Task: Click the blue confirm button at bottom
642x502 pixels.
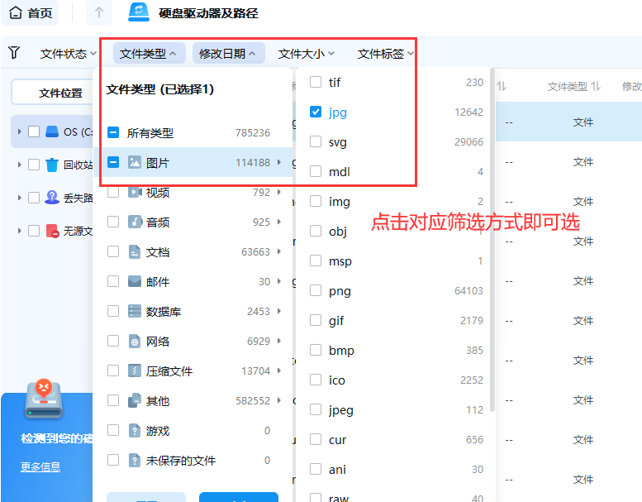Action: pyautogui.click(x=239, y=497)
